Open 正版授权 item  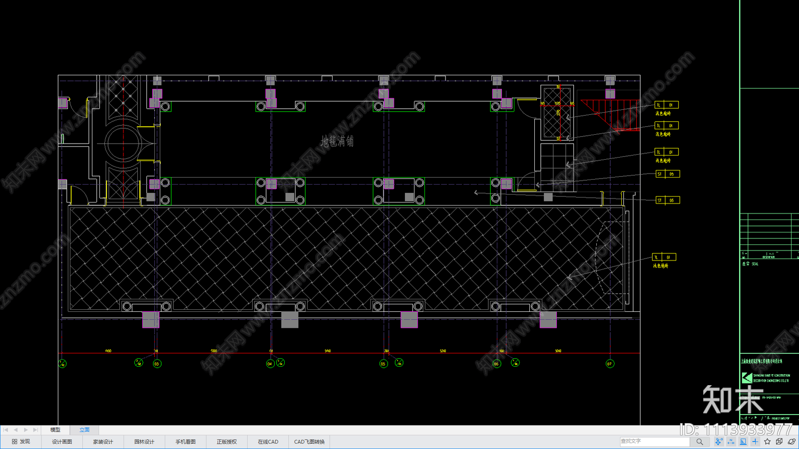coord(227,442)
